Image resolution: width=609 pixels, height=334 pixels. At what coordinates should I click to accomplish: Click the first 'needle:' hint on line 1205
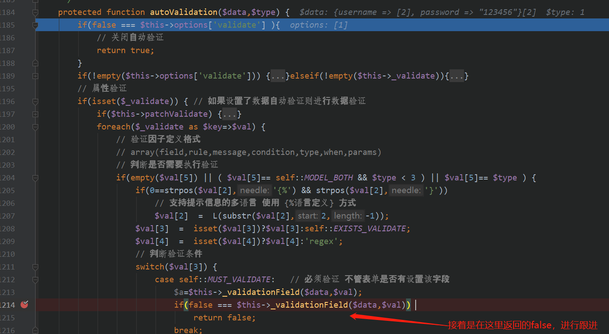[x=254, y=190]
